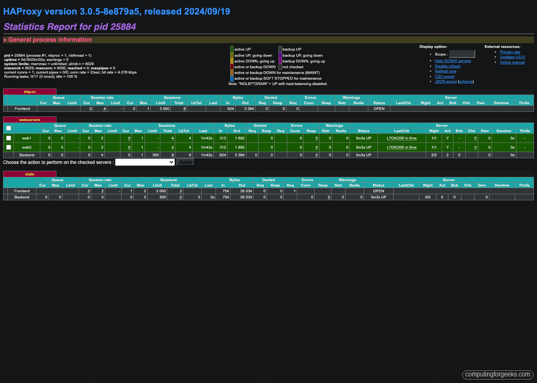Open the schema link next to JSON export
The image size is (537, 383).
point(466,81)
